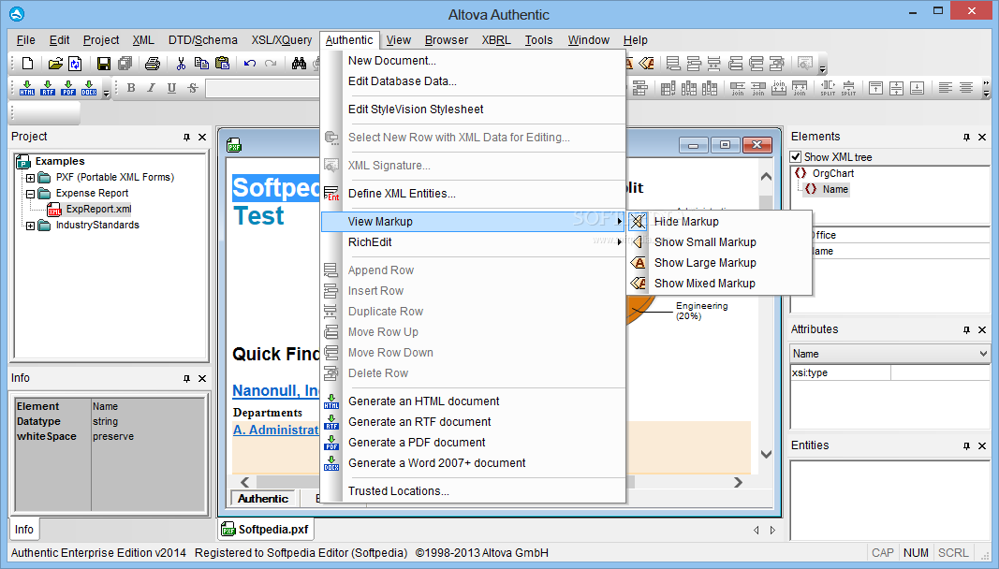Open the Name dropdown in Attributes

point(982,354)
